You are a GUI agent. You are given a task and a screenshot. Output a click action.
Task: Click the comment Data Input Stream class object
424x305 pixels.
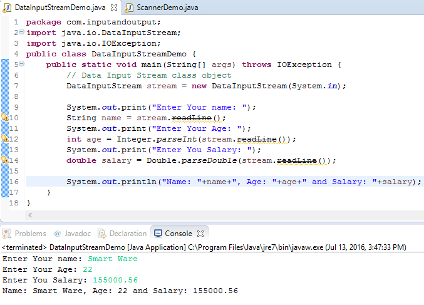[149, 75]
